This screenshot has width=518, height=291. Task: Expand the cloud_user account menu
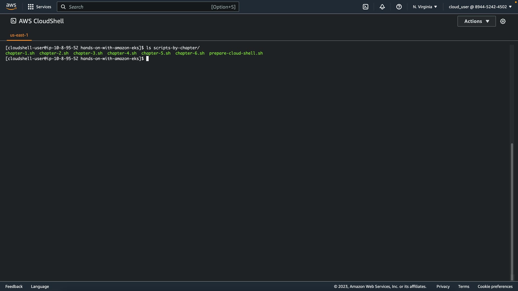click(480, 7)
